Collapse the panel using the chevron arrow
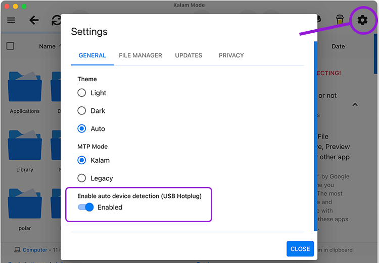 (x=355, y=105)
